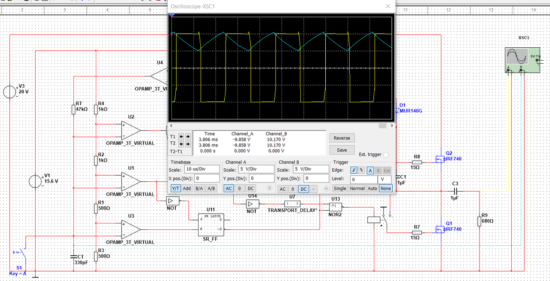
Task: Select the U14 NOT gate symbol
Action: 252,203
